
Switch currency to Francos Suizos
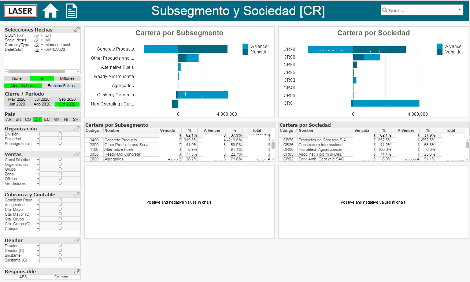coord(61,86)
